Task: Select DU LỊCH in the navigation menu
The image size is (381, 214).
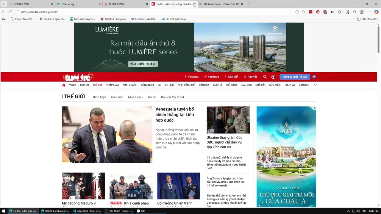Action: (x=169, y=85)
